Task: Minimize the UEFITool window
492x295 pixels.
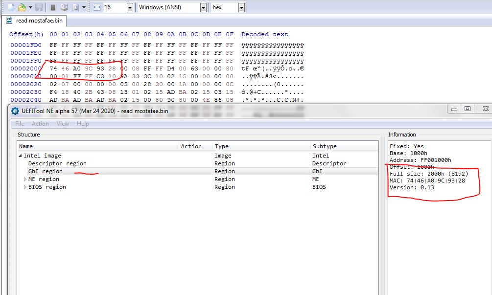Action: (454, 109)
